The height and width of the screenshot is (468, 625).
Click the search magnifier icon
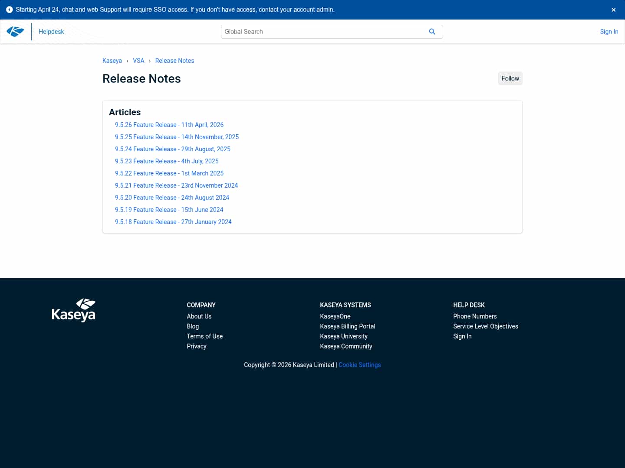432,31
